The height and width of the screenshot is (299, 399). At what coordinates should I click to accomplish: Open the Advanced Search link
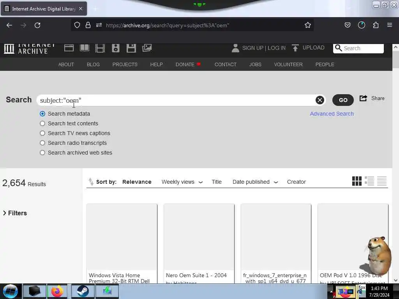tap(332, 114)
